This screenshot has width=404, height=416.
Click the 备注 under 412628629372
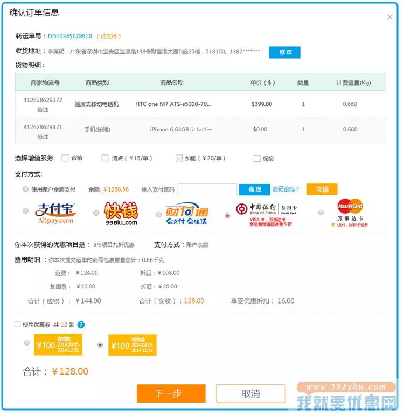[x=43, y=110]
